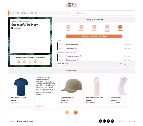Image resolution: width=143 pixels, height=126 pixels.
Task: Click 'Heat Resistant Glass Bottle' product name
Action: point(95,98)
